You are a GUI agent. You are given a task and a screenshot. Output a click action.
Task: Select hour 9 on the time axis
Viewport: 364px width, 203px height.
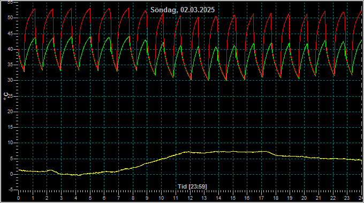tap(147, 198)
